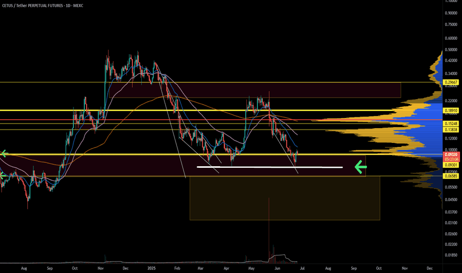Click the 0.75000 price scale value
Screen dimensions: 462x273
coord(451,24)
